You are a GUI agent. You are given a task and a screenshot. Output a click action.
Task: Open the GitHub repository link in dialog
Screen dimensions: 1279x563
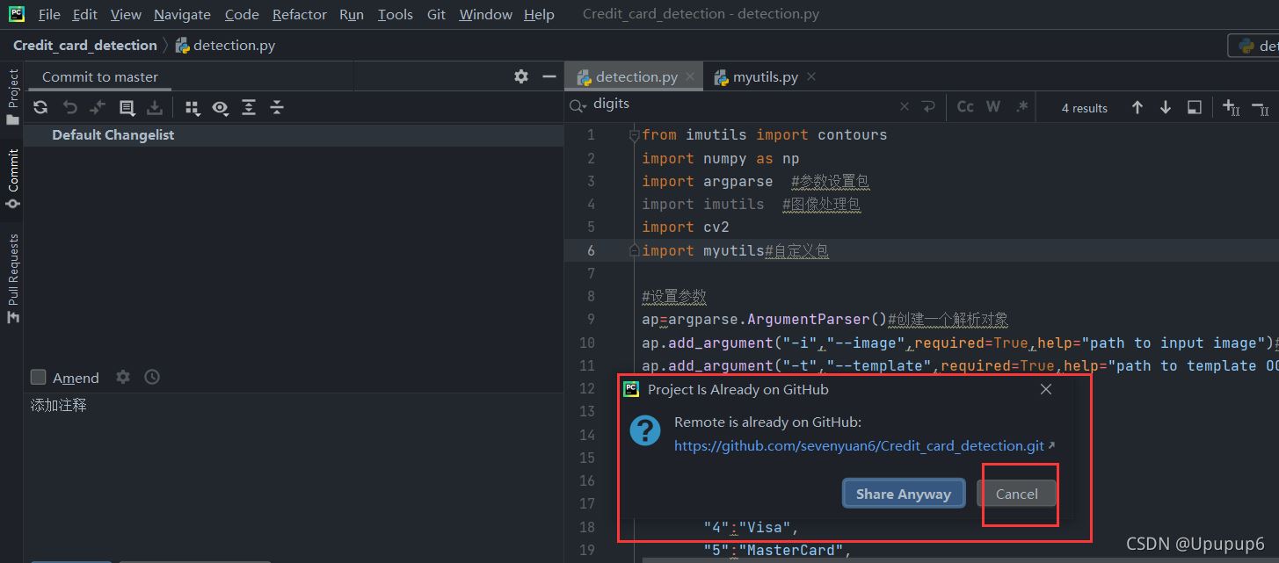(859, 446)
